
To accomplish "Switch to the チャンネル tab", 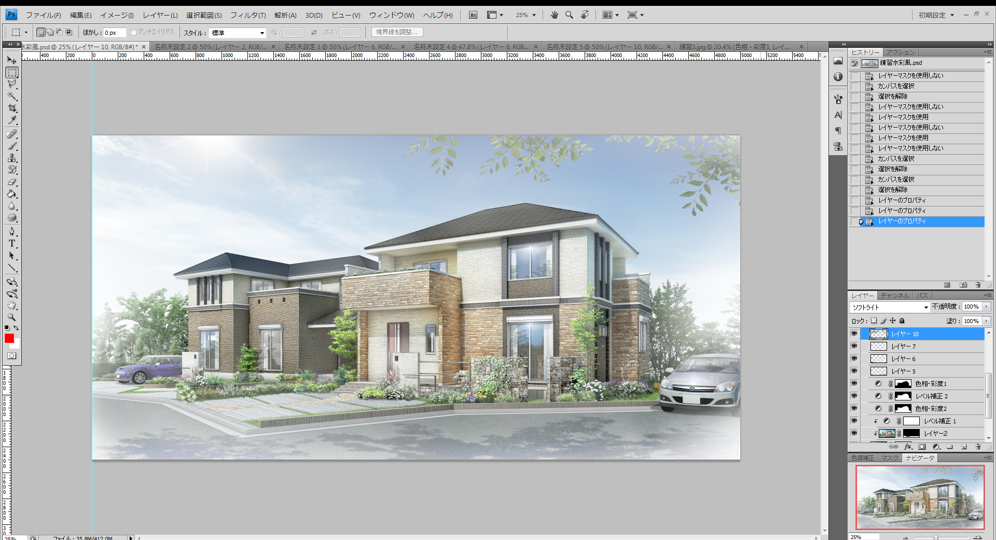I will tap(894, 296).
